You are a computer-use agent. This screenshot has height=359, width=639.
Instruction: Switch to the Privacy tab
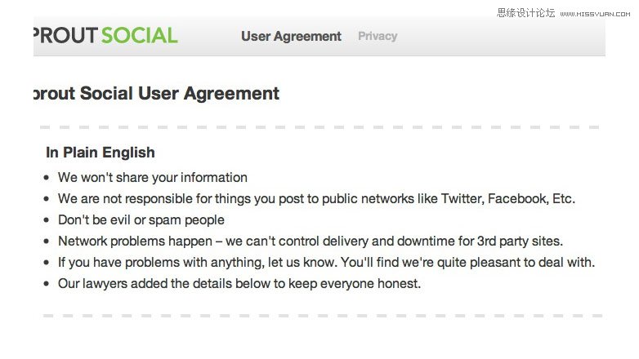[x=378, y=36]
